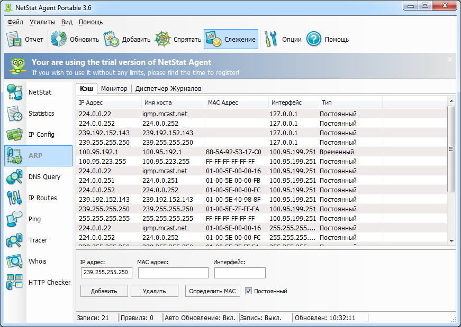This screenshot has width=461, height=327.
Task: Open the Whois sidebar tool
Action: (38, 261)
